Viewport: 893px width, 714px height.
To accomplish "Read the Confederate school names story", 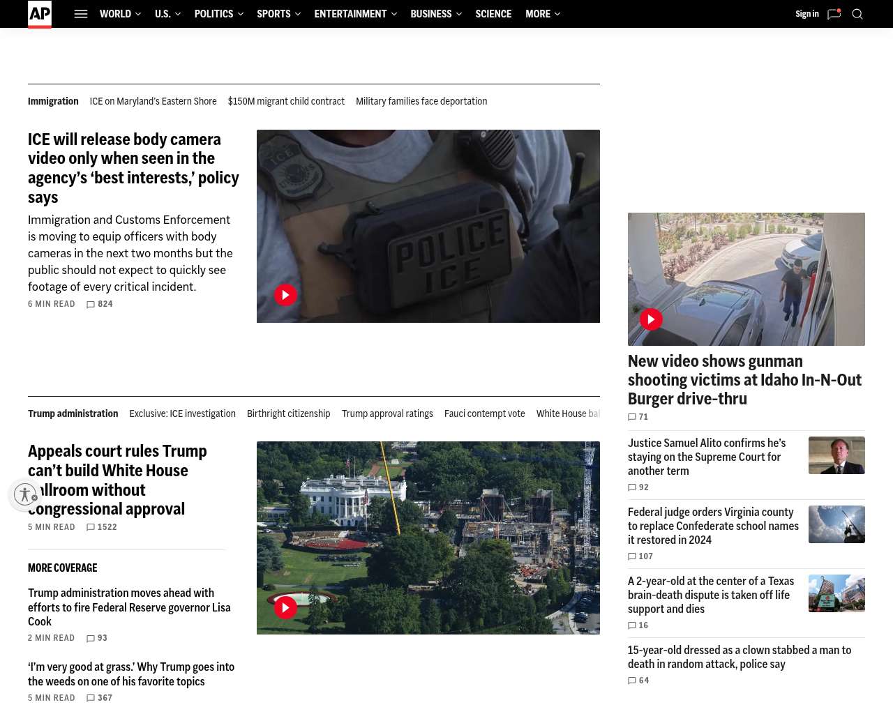I will point(713,526).
